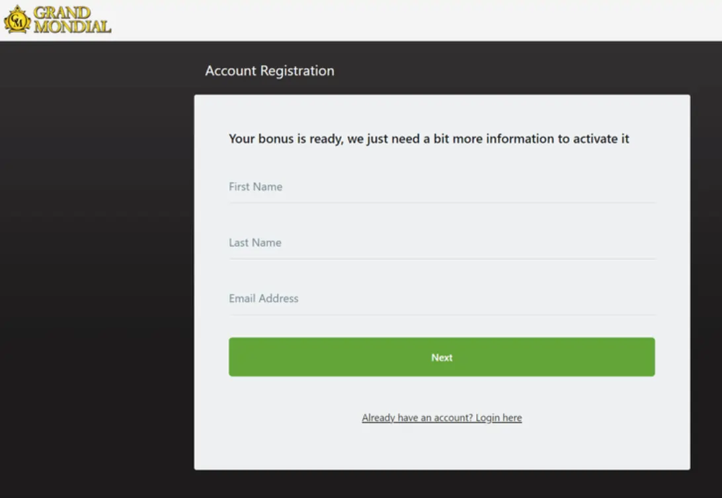This screenshot has width=722, height=498.
Task: Focus the Email Address field
Action: click(x=442, y=299)
